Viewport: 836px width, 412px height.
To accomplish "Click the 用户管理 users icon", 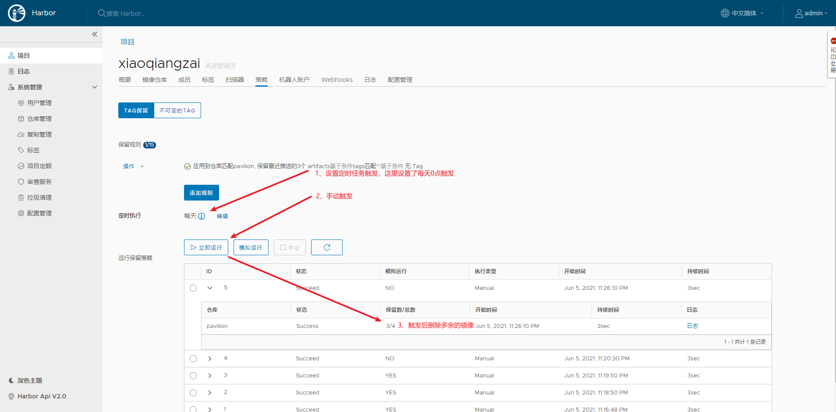I will (21, 103).
